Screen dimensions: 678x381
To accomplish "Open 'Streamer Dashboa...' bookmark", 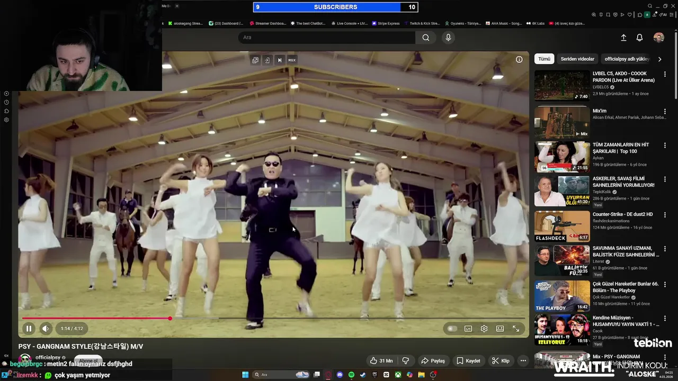I will click(x=267, y=23).
